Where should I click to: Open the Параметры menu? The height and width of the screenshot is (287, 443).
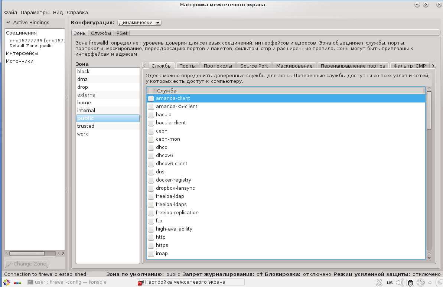(35, 13)
